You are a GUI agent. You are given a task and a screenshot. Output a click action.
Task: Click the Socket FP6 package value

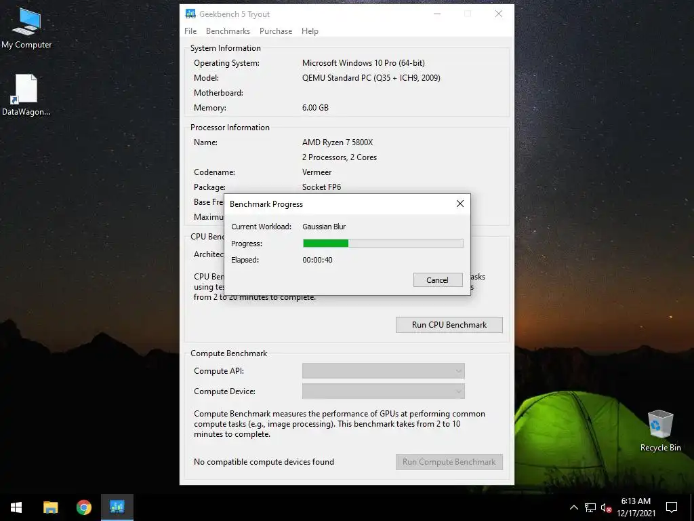tap(322, 187)
